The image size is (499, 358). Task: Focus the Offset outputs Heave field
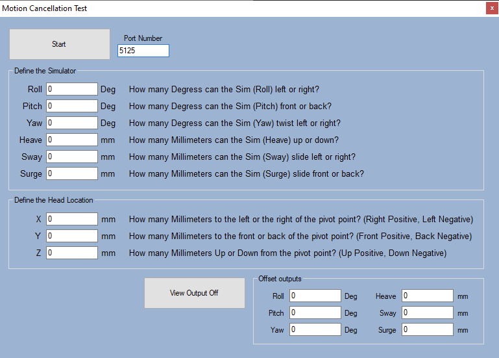pyautogui.click(x=427, y=296)
